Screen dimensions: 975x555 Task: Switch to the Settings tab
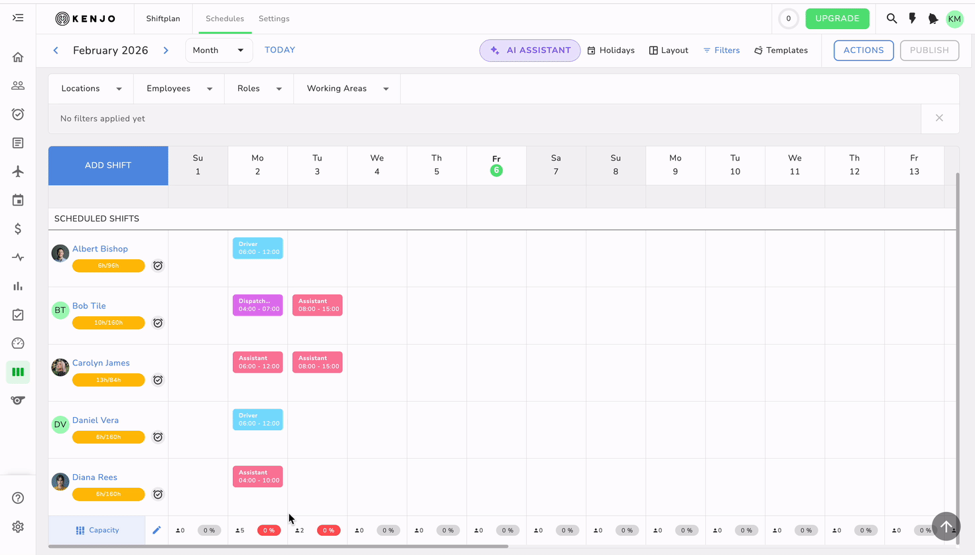274,19
